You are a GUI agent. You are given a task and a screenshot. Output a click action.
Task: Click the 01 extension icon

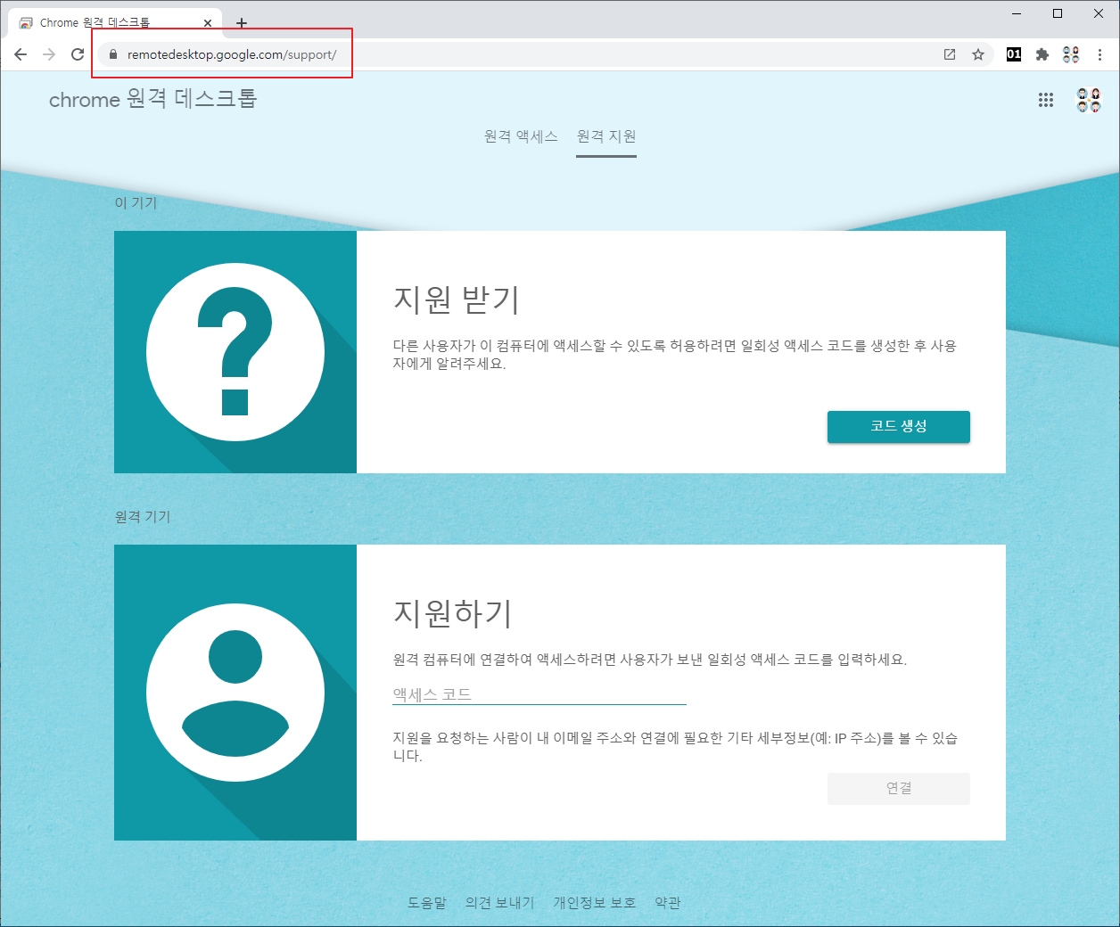tap(1014, 54)
